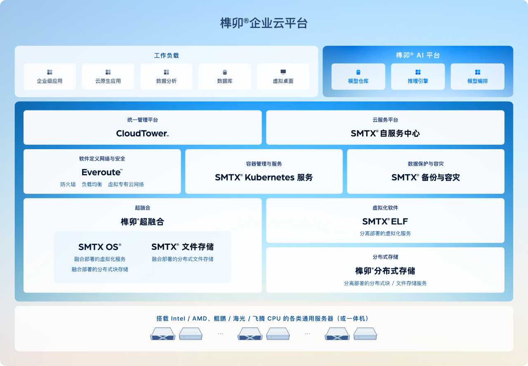Click the 企业级应用 grid icon
Screen dimensions: 528x366
[x=49, y=72]
